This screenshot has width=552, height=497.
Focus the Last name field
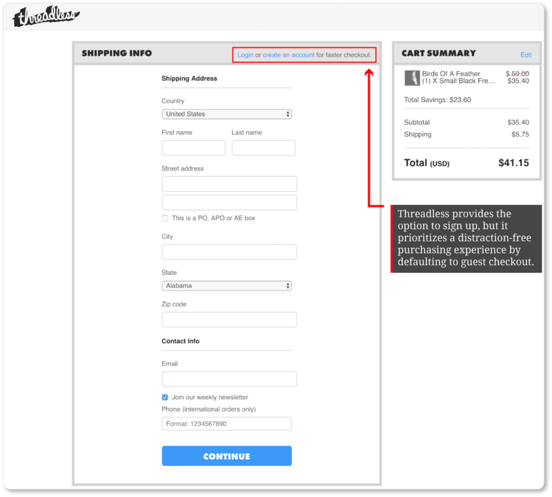263,148
